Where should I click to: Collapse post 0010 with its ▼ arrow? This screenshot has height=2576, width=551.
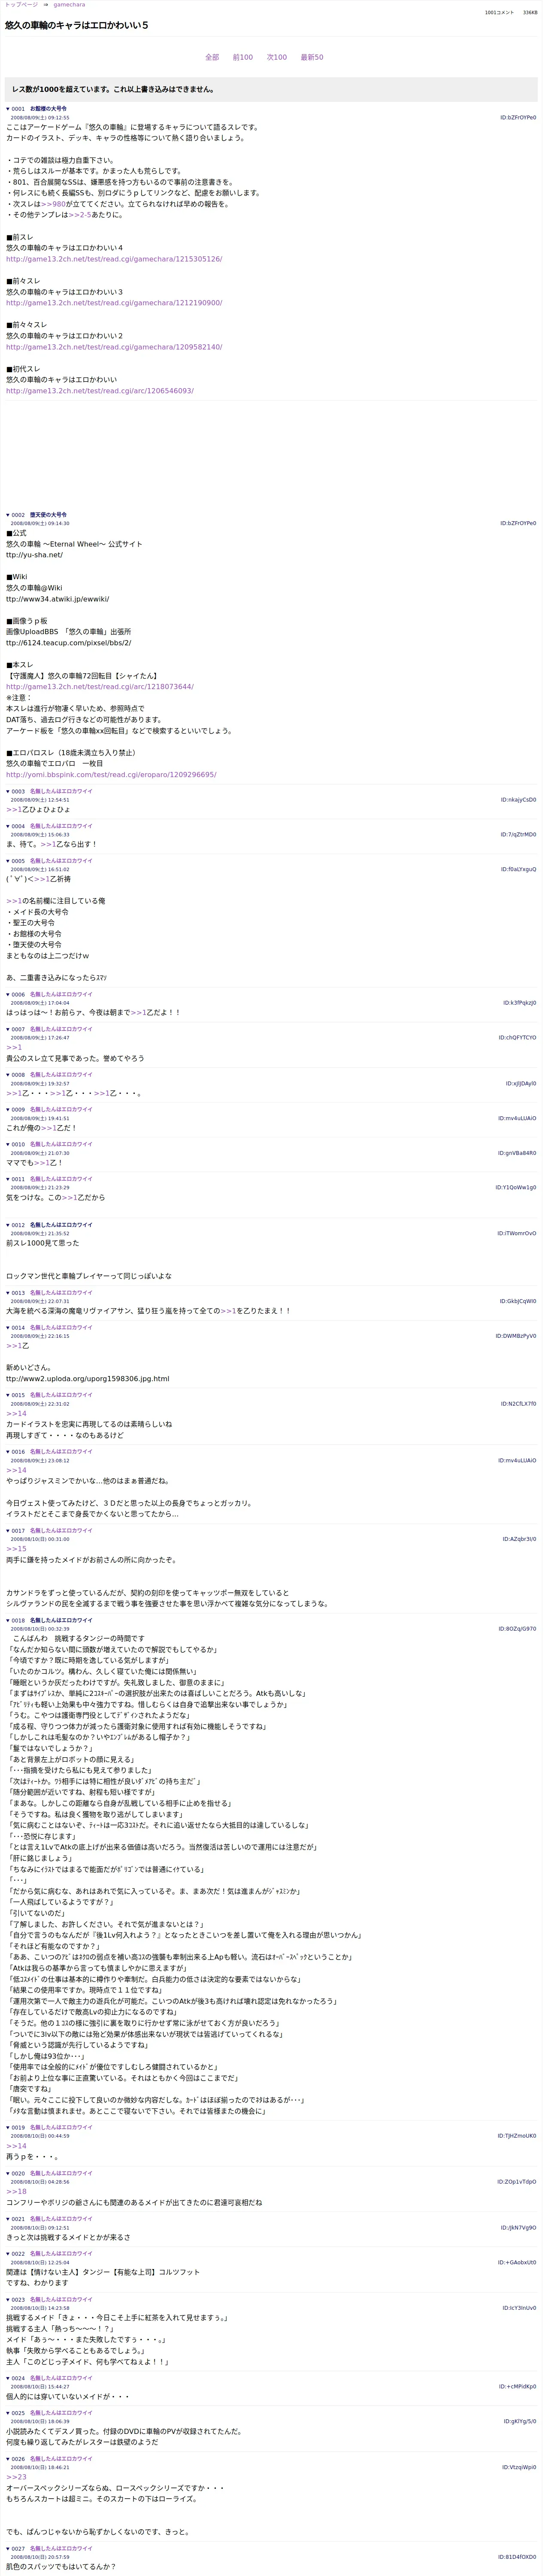click(x=8, y=1144)
